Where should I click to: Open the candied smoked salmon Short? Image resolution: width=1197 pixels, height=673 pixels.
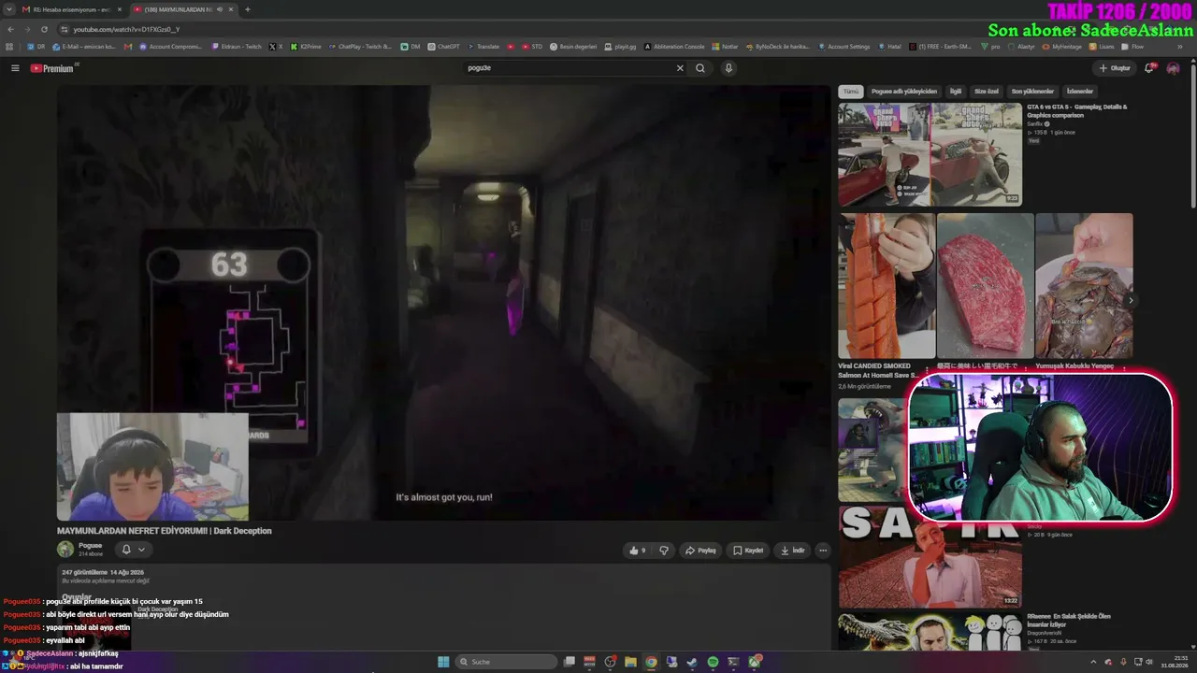tap(887, 286)
